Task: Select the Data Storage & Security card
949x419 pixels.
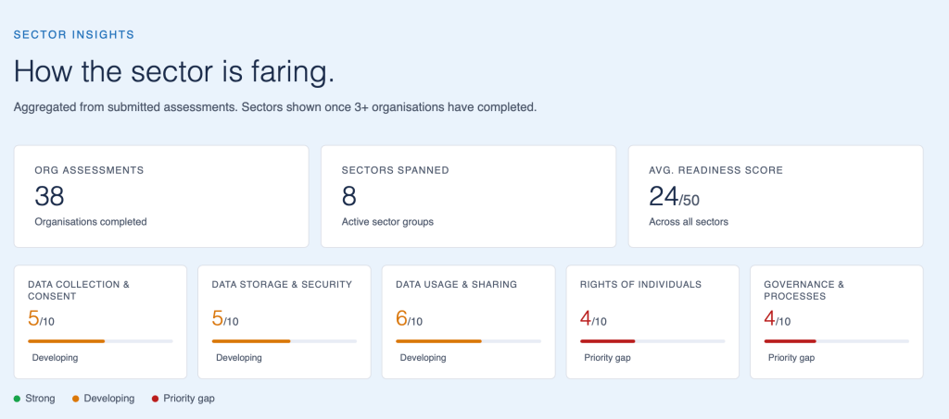Action: [x=285, y=322]
